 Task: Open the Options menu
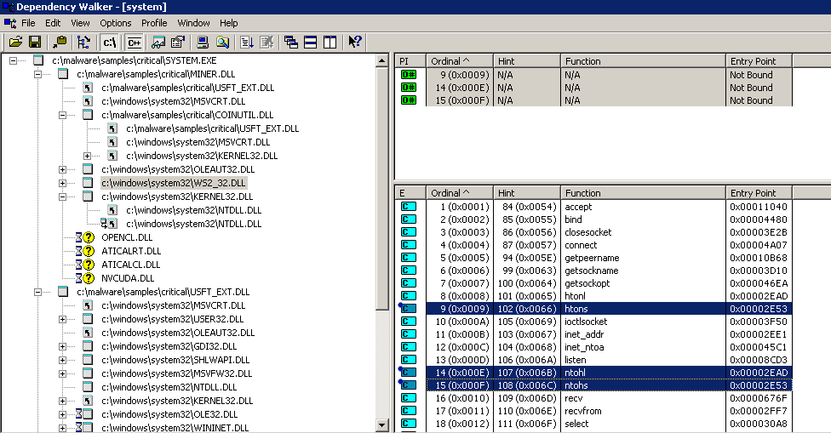116,23
